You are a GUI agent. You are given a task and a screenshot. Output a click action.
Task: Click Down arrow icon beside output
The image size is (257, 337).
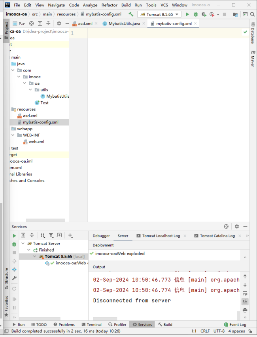[x=245, y=285]
